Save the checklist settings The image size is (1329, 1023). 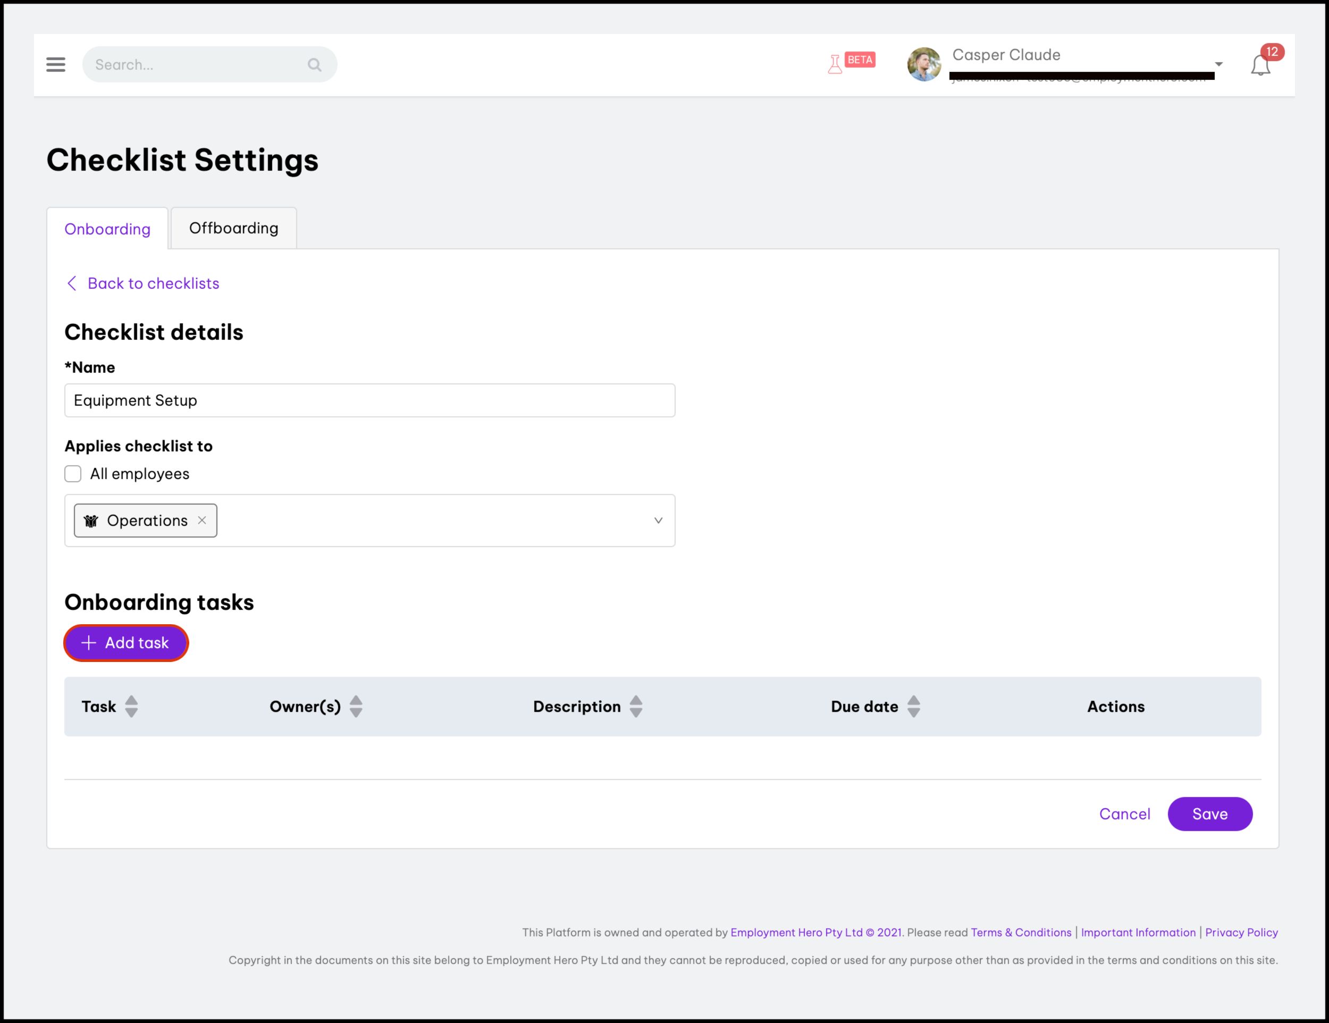pos(1210,814)
